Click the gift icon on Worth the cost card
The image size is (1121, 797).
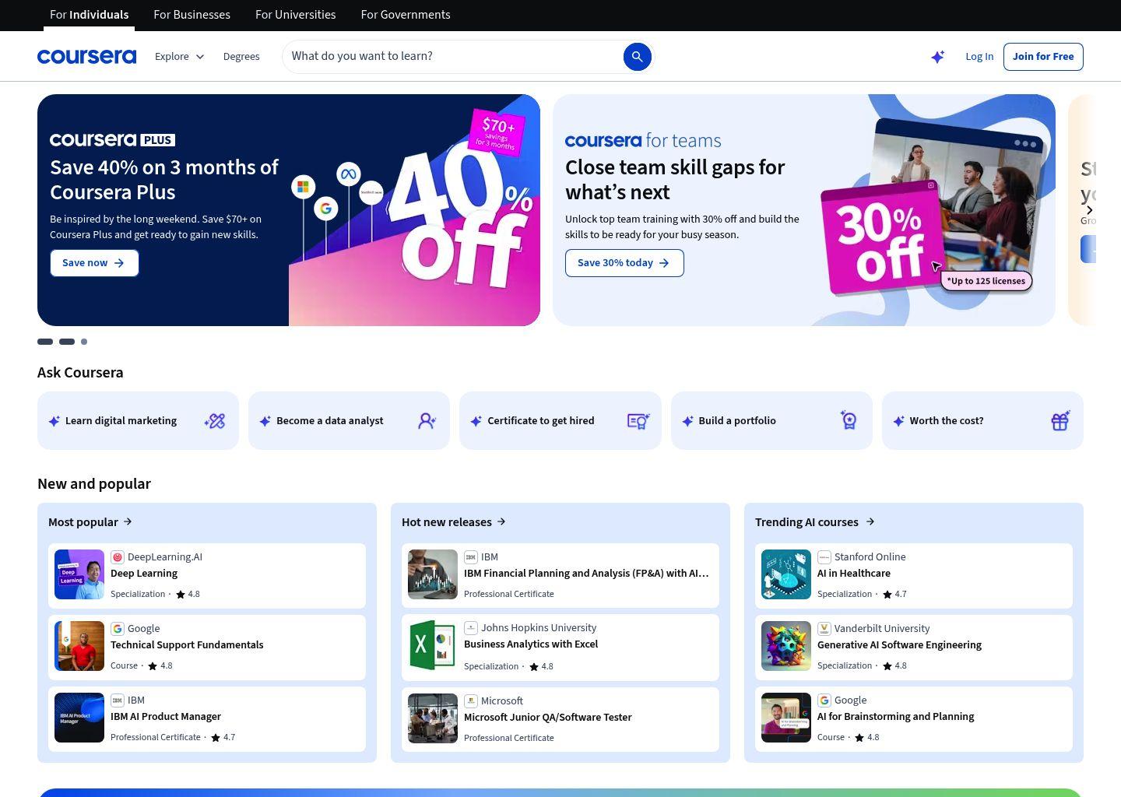[x=1060, y=420]
